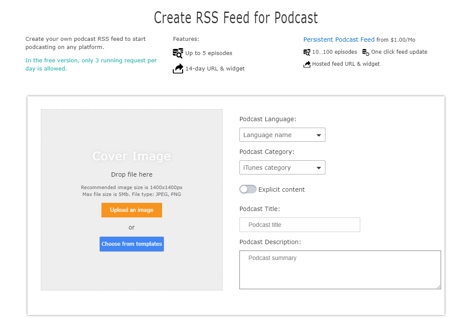The width and height of the screenshot is (472, 318).
Task: Click the Choose from templates button
Action: (x=132, y=244)
